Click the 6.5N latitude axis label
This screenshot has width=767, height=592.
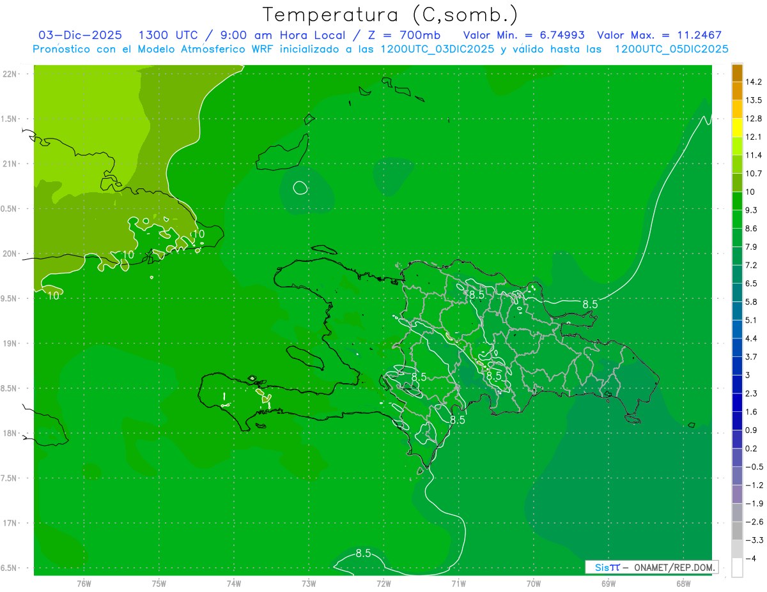(10, 568)
